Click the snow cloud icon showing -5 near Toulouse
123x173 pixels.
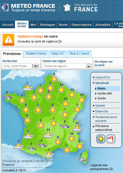(42, 145)
